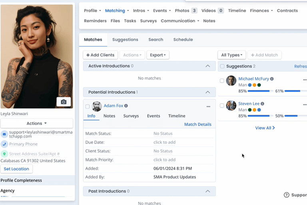
Task: Open the All Types filter dropdown
Action: tap(232, 55)
